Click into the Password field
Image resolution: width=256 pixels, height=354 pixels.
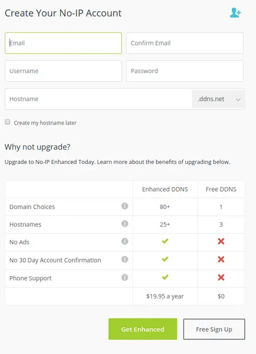click(x=185, y=71)
